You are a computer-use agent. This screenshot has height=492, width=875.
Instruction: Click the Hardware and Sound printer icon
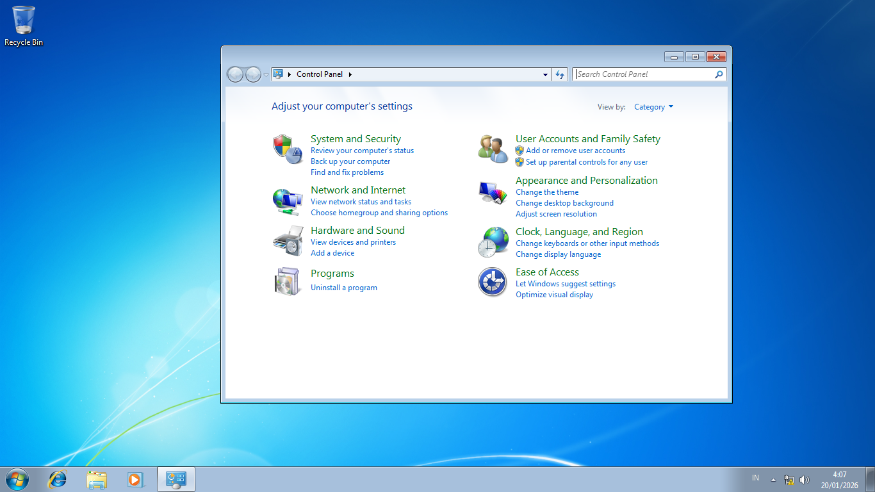(x=287, y=241)
